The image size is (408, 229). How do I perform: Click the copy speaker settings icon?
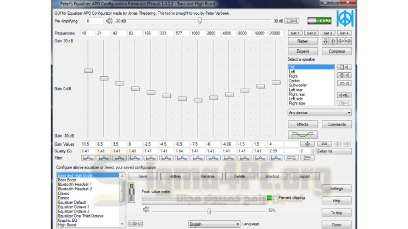point(344,95)
